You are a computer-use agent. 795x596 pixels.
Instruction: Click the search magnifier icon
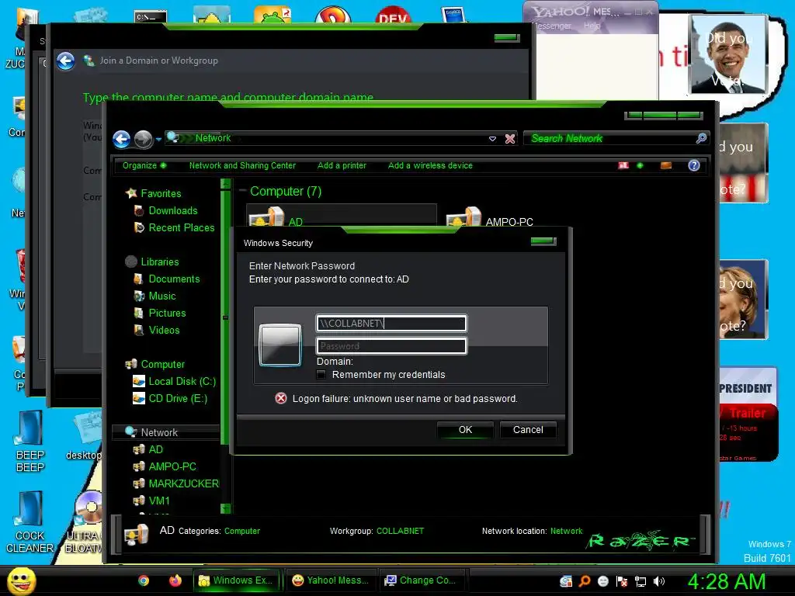click(x=701, y=138)
